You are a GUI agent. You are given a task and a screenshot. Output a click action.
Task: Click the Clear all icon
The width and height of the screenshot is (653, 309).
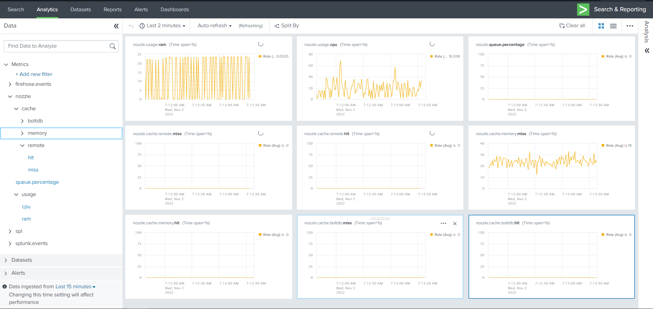coord(562,26)
